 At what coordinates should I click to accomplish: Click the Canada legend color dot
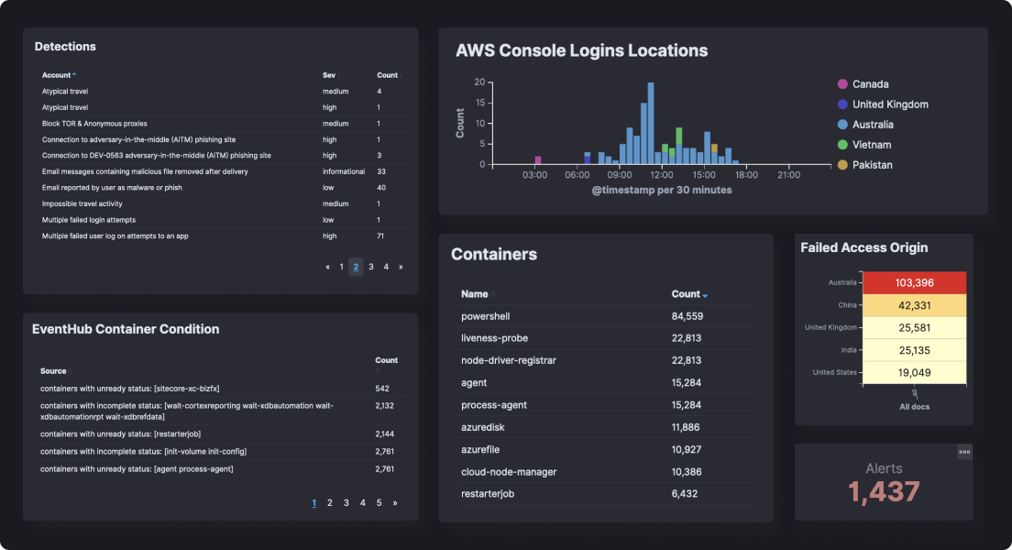842,84
